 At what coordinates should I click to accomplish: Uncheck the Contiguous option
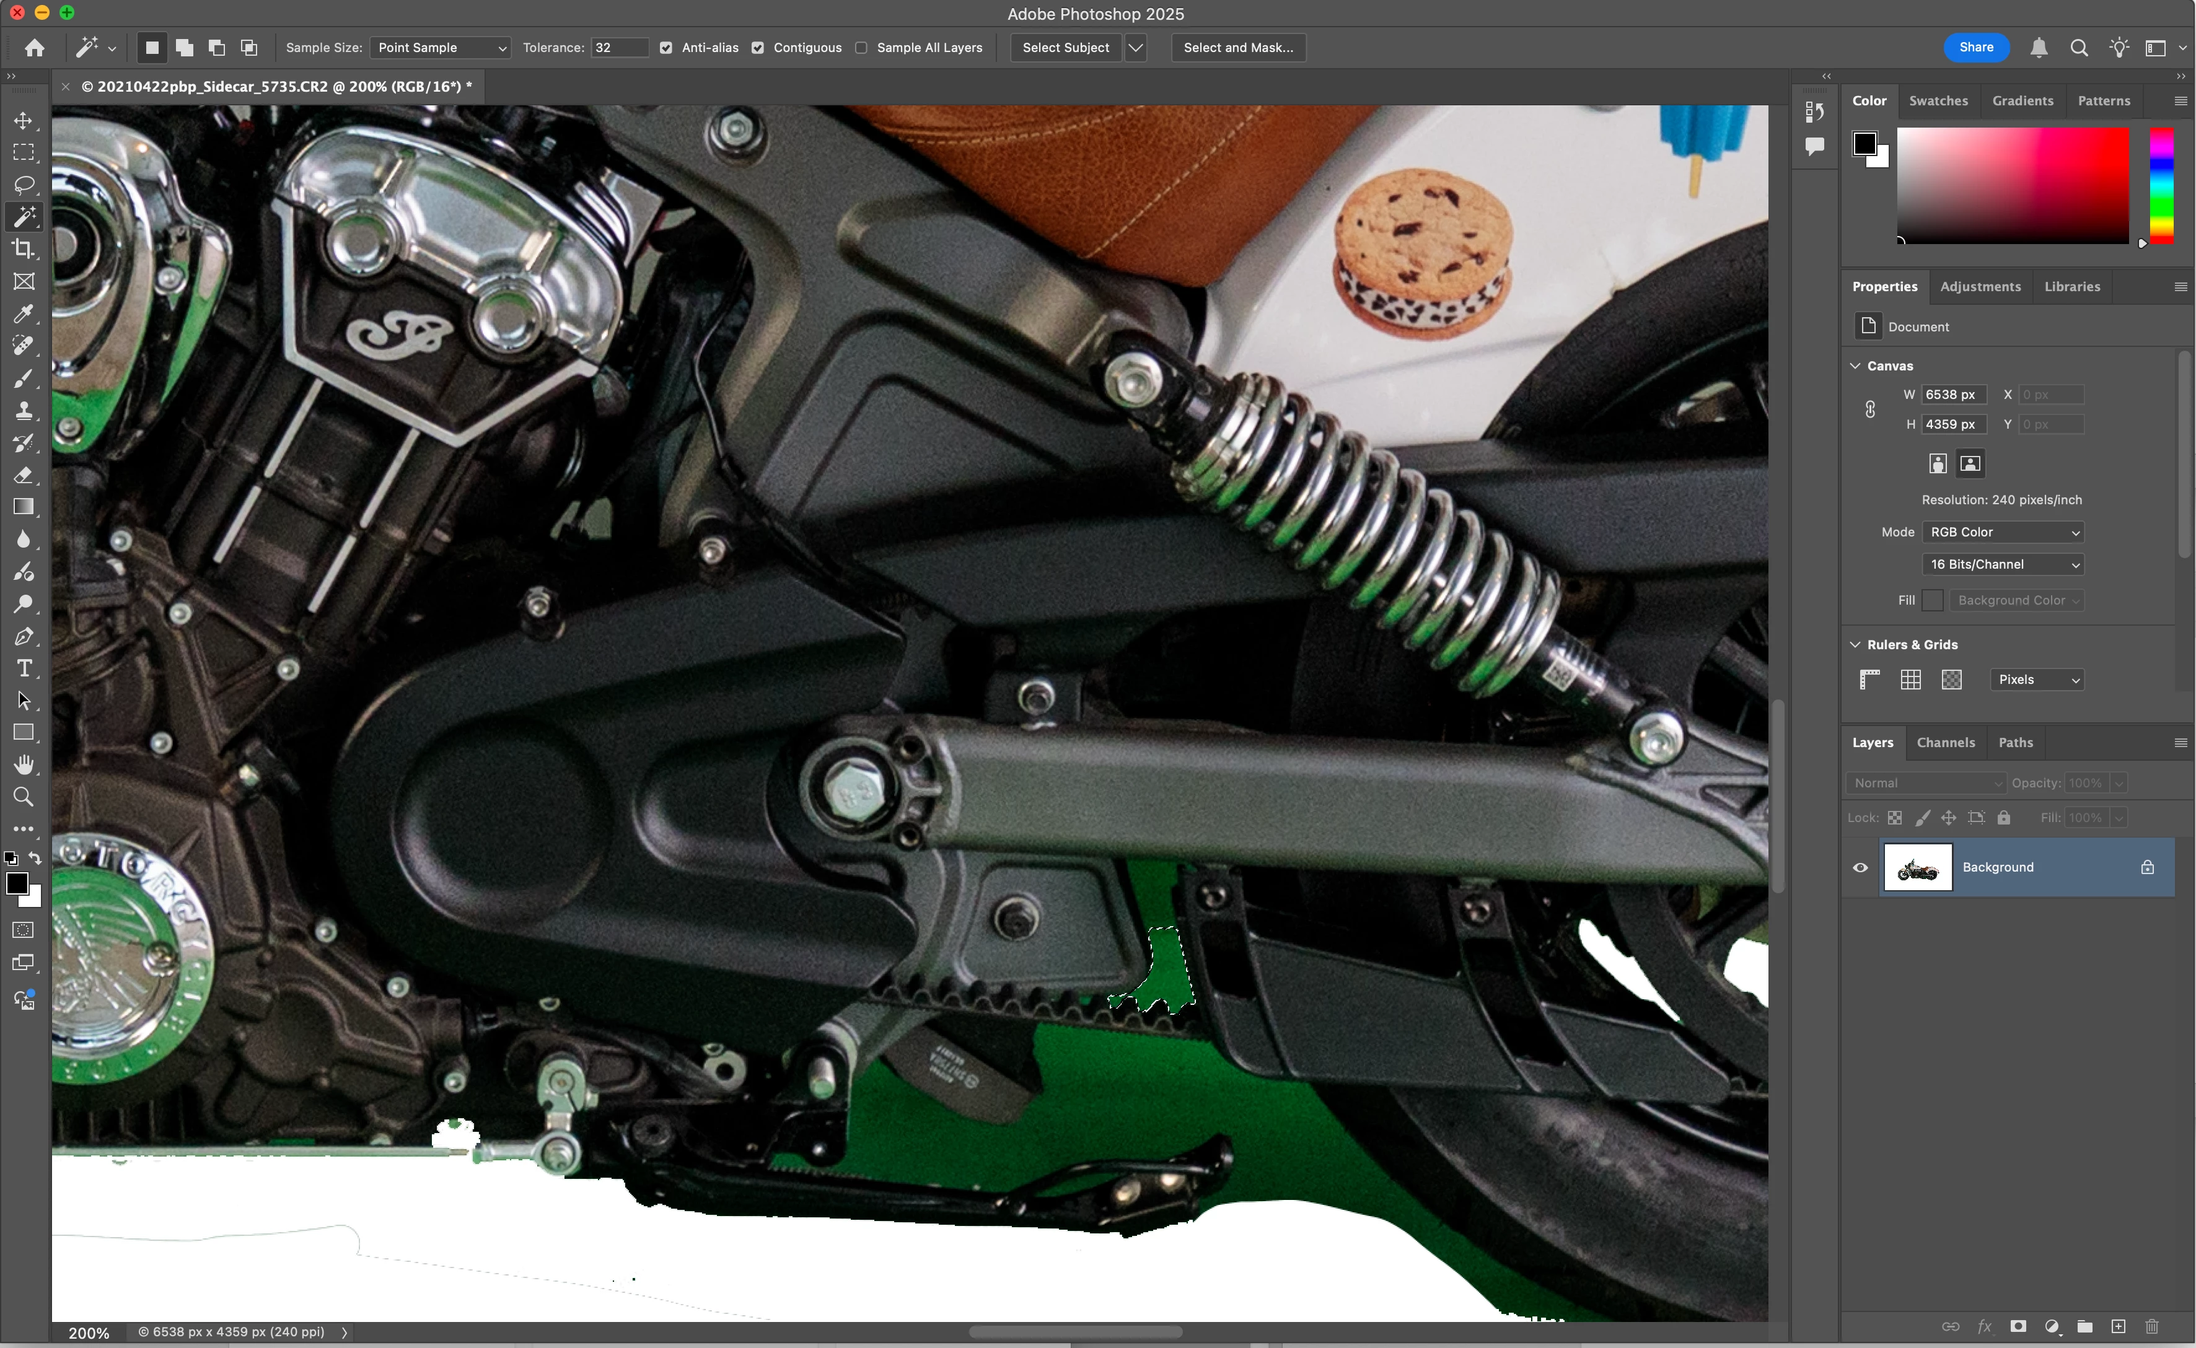point(758,48)
